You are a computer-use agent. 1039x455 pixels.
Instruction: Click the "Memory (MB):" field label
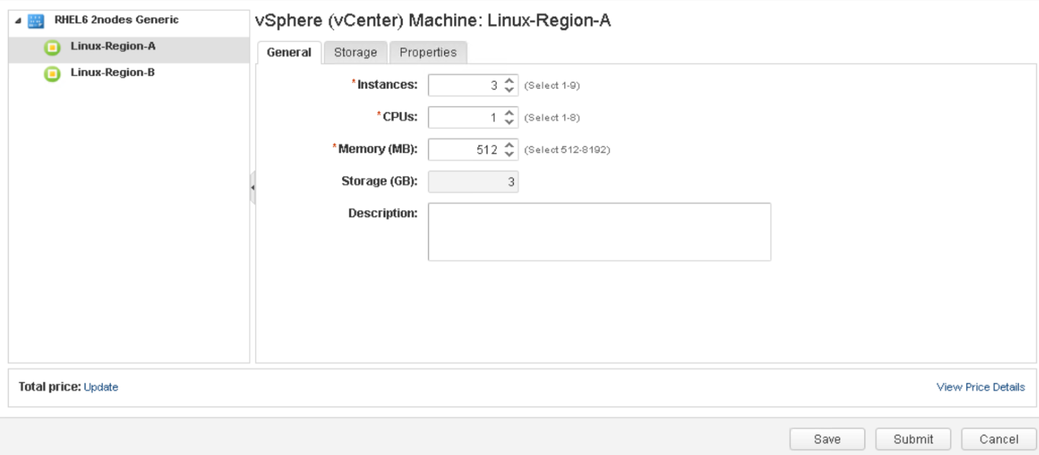(378, 149)
